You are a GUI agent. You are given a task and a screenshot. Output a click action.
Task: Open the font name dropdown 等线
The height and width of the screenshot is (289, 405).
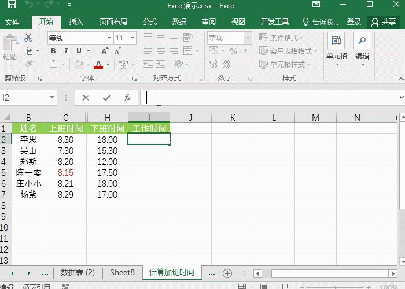pos(109,38)
